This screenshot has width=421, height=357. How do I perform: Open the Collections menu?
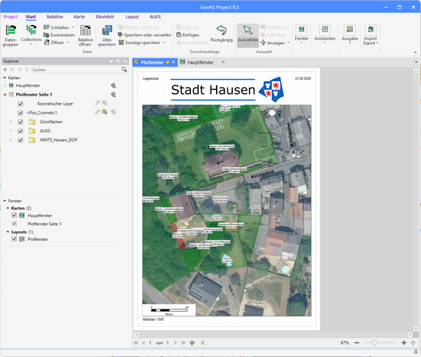31,34
